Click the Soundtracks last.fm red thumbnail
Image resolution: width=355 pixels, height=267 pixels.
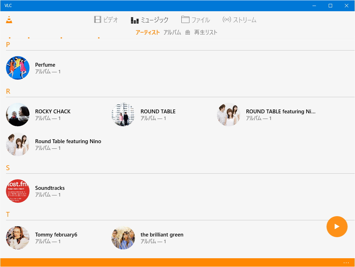(18, 191)
